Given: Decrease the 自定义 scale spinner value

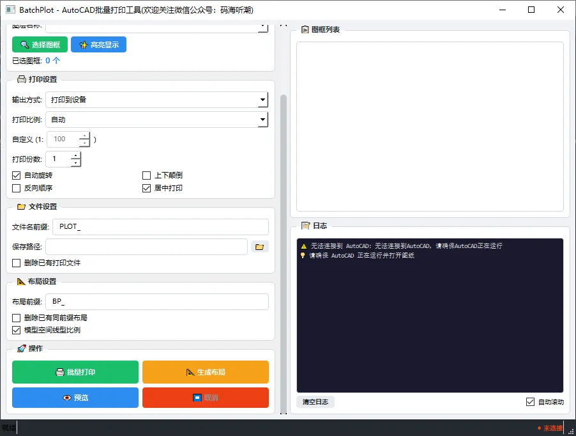Looking at the screenshot, I should pos(85,143).
